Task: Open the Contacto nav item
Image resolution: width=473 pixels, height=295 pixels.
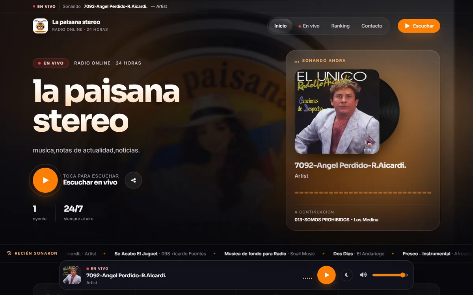Action: (372, 26)
